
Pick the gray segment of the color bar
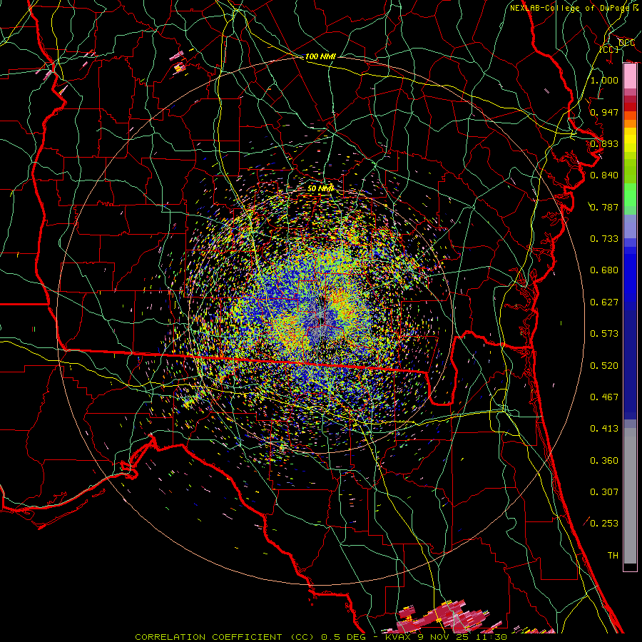tap(630, 496)
